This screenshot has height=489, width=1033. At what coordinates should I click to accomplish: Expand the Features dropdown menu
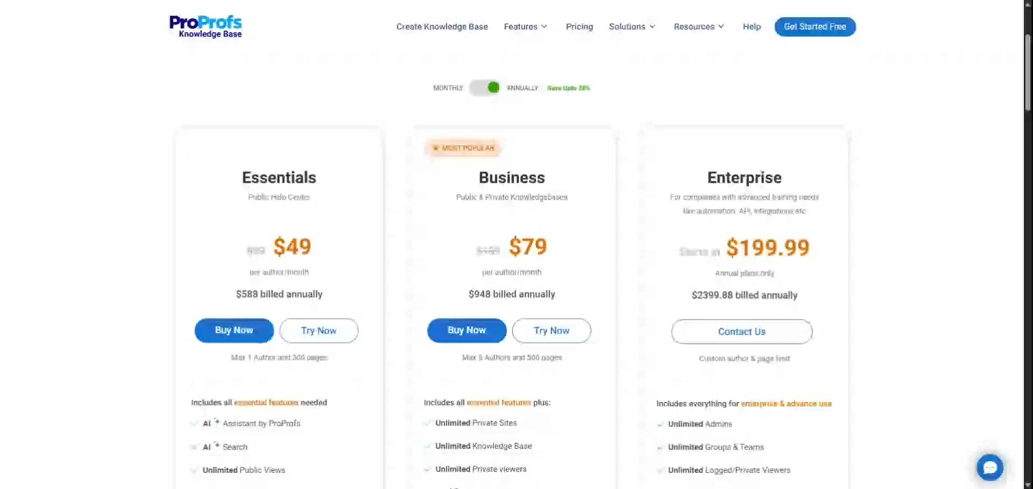pyautogui.click(x=525, y=27)
